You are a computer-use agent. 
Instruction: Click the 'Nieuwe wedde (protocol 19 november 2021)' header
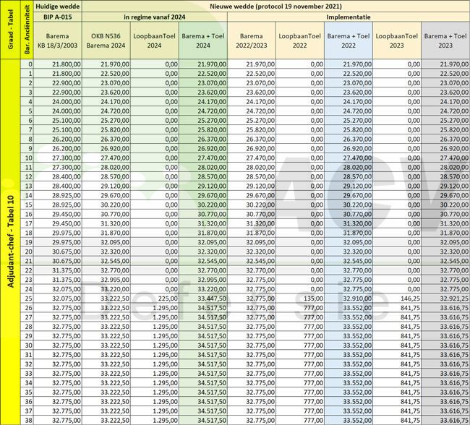(x=275, y=7)
